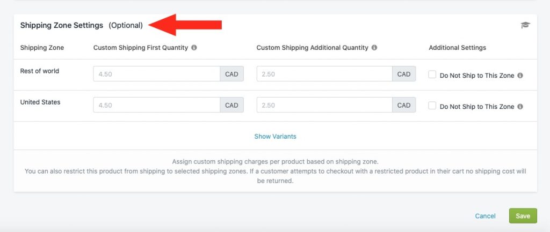Click info icon for United States Do Not Ship
Screen dimensions: 550x232
[520, 107]
